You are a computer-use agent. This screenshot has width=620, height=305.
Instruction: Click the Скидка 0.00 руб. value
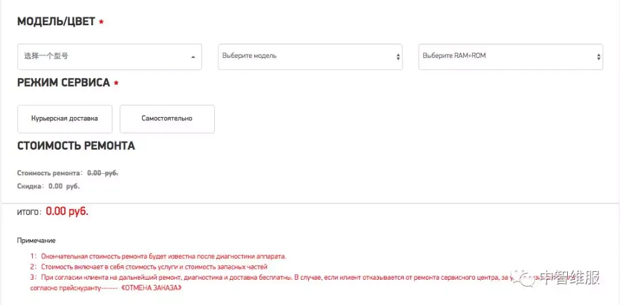pos(64,186)
